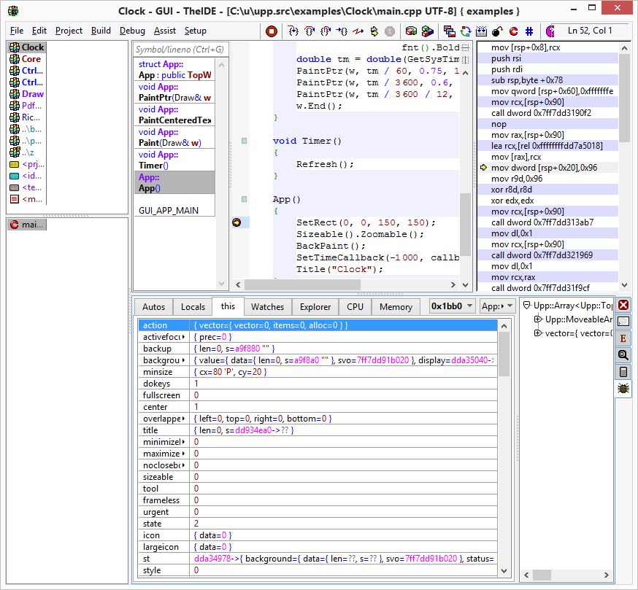This screenshot has width=638, height=590.
Task: Select the bug debug icon in sidebar
Action: tap(623, 389)
